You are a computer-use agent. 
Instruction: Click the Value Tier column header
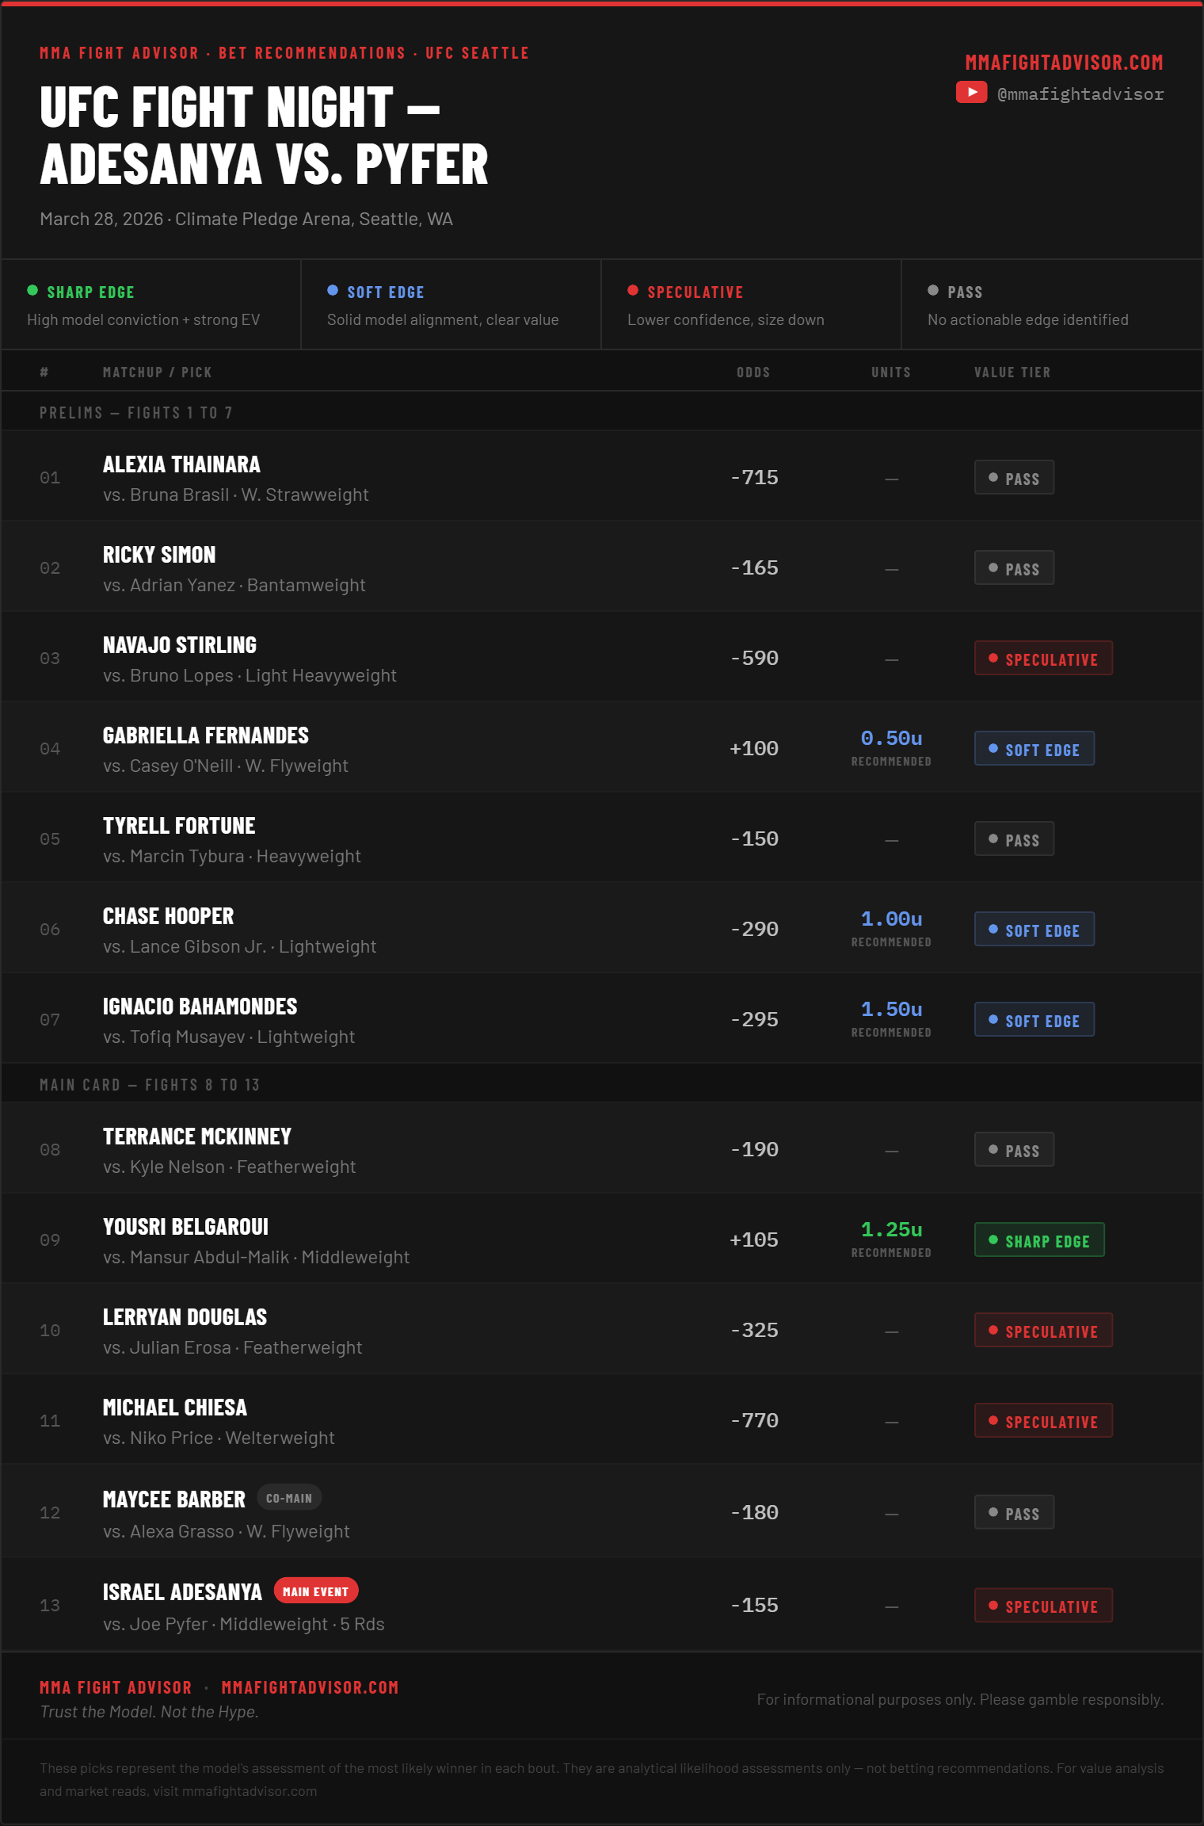click(x=1012, y=372)
